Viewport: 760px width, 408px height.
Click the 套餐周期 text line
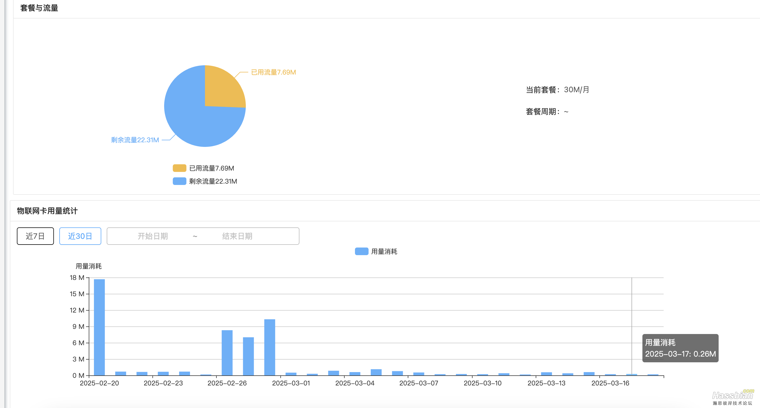[547, 112]
